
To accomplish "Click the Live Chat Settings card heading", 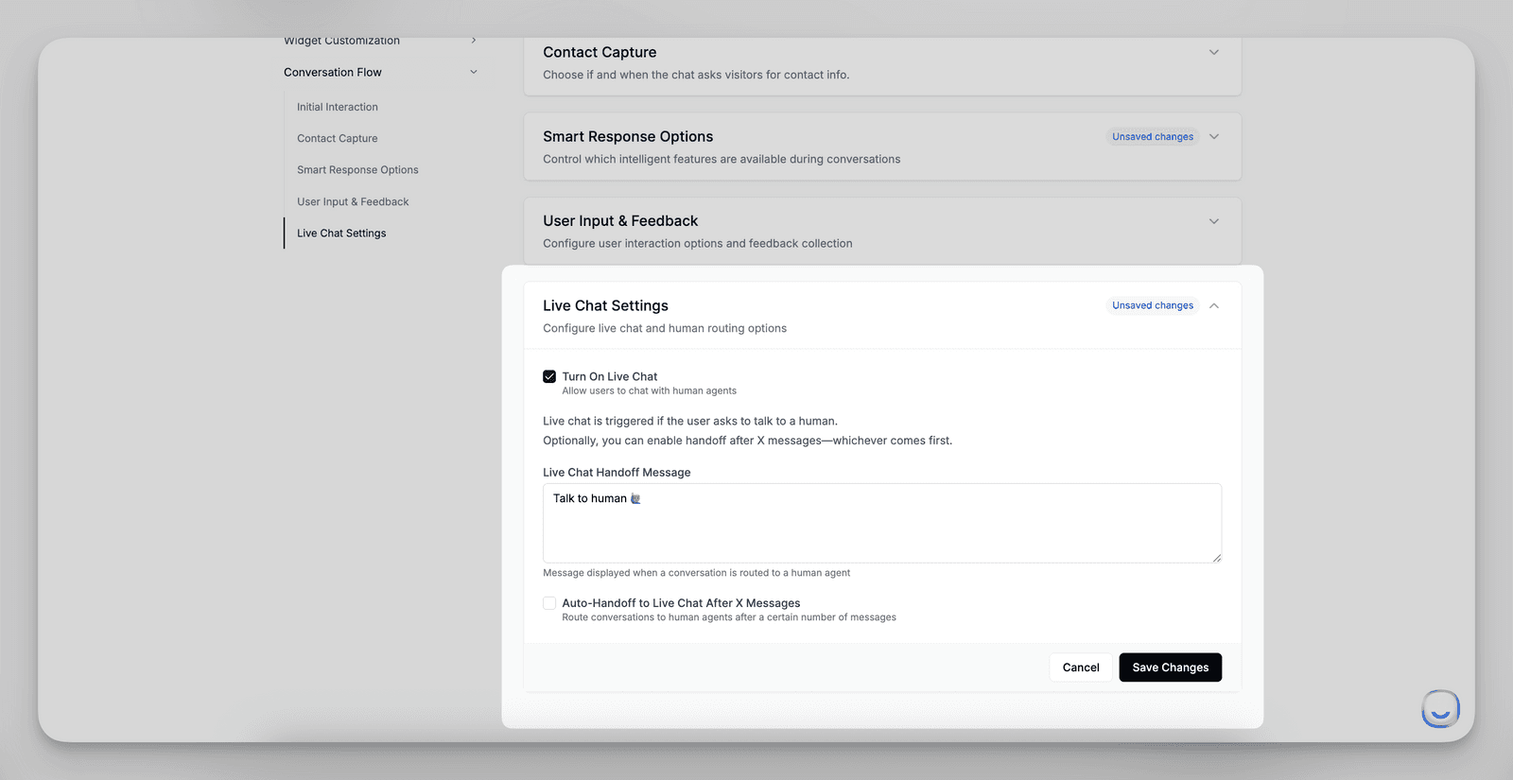I will 605,305.
